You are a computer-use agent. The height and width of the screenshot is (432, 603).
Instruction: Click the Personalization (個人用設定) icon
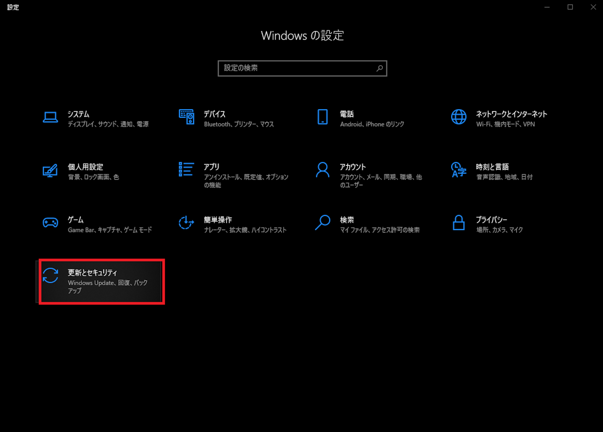(50, 170)
